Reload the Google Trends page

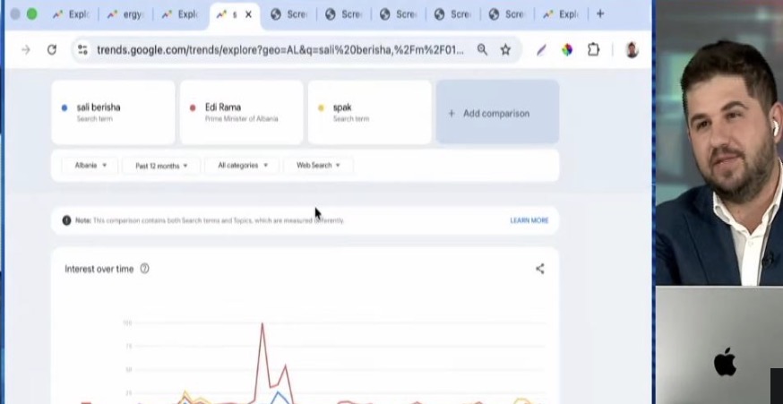(x=52, y=50)
